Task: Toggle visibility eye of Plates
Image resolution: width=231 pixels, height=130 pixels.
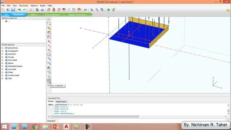Action: pyautogui.click(x=6, y=72)
